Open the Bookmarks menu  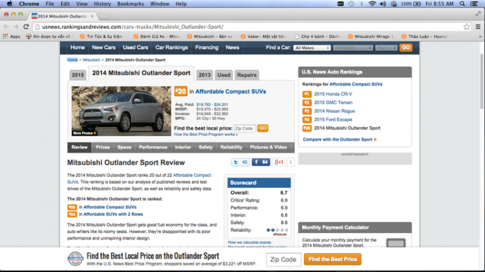coord(131,4)
